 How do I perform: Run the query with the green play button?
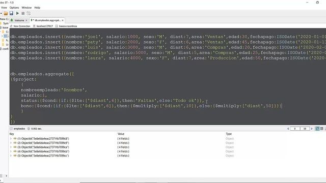17,13
